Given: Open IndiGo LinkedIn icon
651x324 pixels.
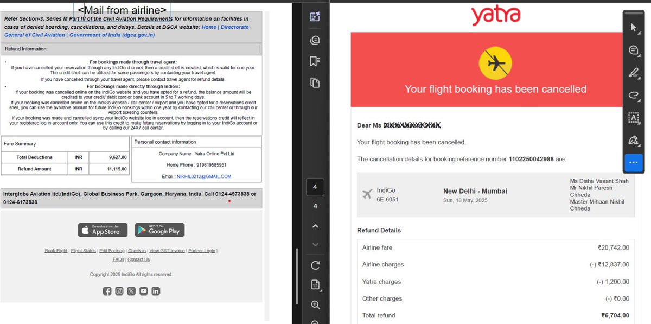Looking at the screenshot, I should (156, 291).
